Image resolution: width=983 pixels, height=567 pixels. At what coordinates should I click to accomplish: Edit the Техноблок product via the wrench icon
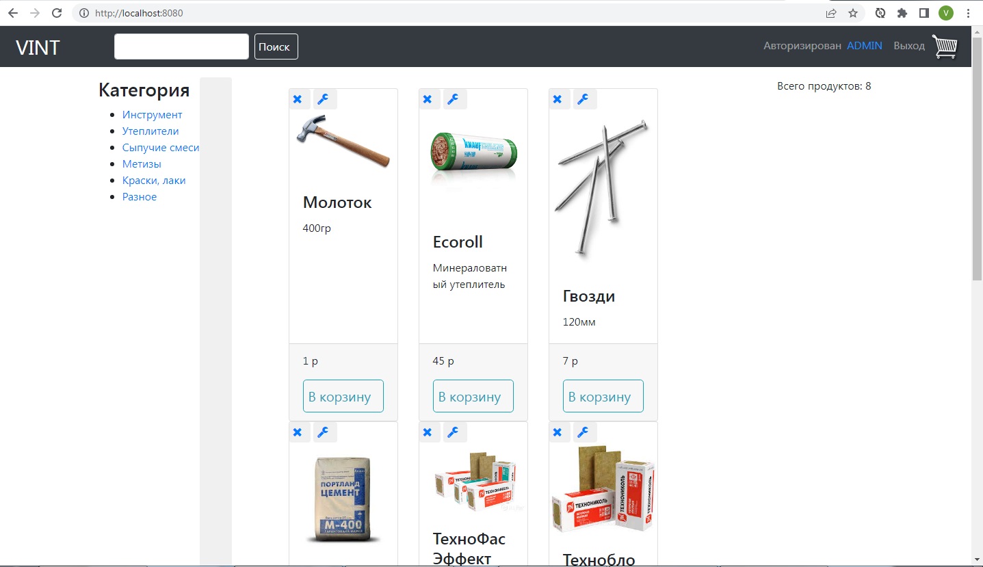click(584, 432)
